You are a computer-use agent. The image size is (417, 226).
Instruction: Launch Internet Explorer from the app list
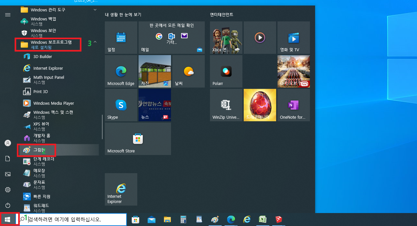(58, 68)
